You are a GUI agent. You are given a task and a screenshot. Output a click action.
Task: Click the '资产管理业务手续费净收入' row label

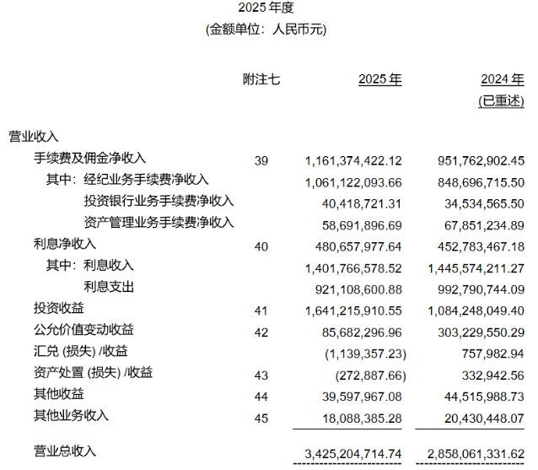(159, 222)
